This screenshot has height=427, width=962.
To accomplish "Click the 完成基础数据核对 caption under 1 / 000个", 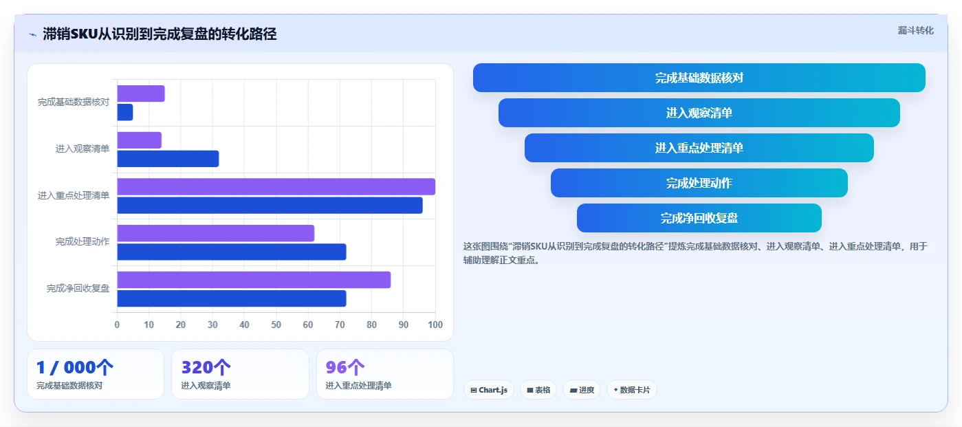I will pyautogui.click(x=69, y=386).
